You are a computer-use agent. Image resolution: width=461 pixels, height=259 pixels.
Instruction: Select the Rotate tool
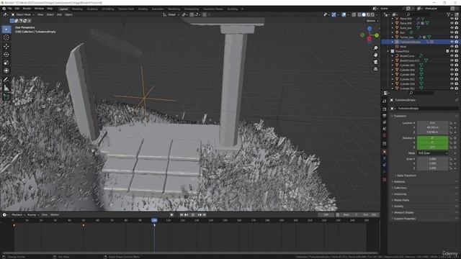click(6, 55)
